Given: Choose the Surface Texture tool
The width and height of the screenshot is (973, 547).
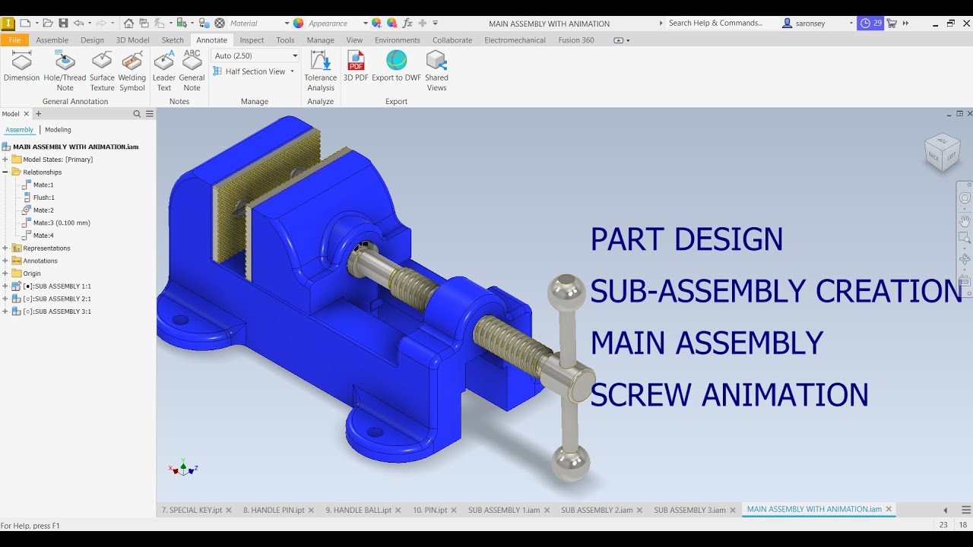Looking at the screenshot, I should 102,71.
